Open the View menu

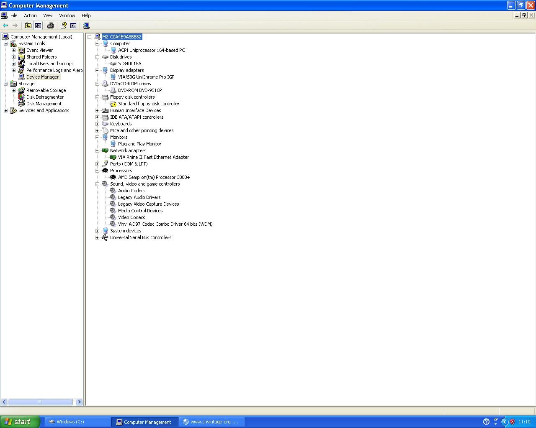(48, 15)
